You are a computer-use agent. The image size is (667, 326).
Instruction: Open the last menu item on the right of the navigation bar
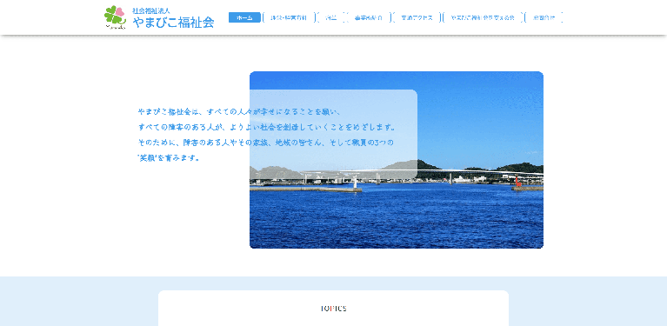click(544, 17)
